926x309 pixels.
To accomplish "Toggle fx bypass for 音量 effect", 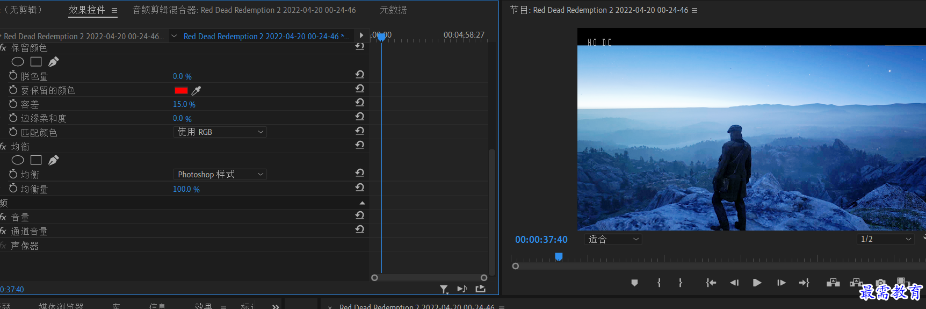I will (x=3, y=217).
